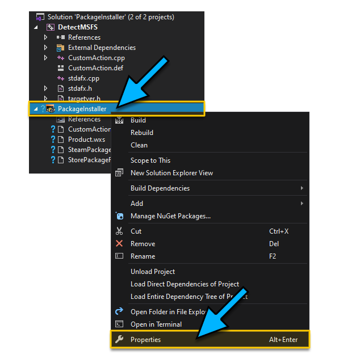Select the PackageInstaller project label
Viewport: 339px width, 359px height.
[82, 109]
